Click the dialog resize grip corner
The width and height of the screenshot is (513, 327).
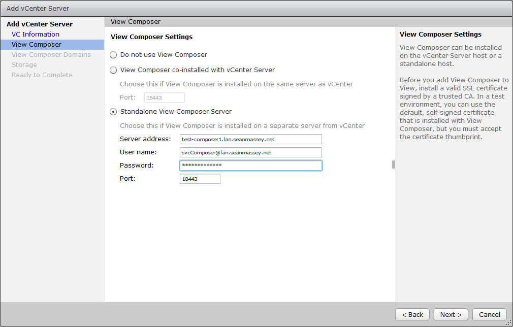click(x=508, y=322)
